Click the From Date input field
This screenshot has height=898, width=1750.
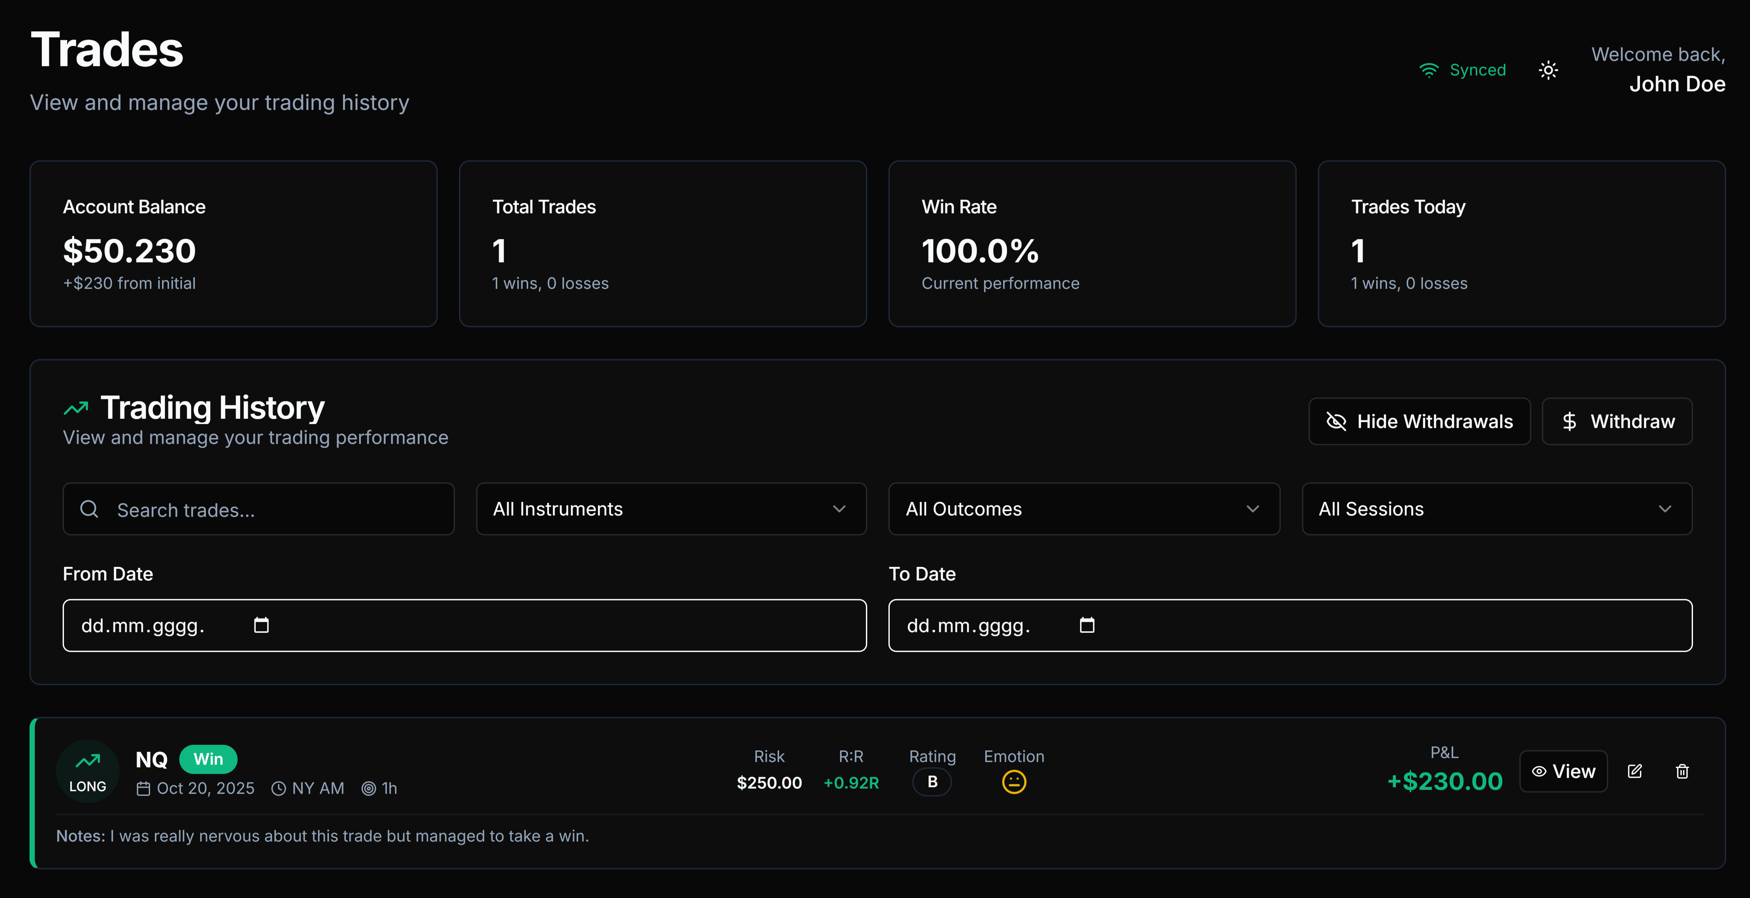pos(465,625)
